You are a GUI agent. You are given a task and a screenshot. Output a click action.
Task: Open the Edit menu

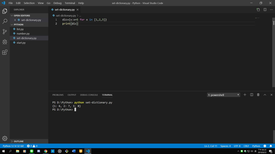pos(18,3)
